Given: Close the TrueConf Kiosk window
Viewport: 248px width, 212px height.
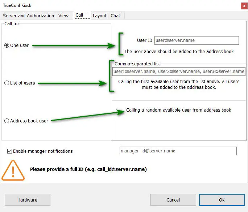Looking at the screenshot, I should point(244,6).
